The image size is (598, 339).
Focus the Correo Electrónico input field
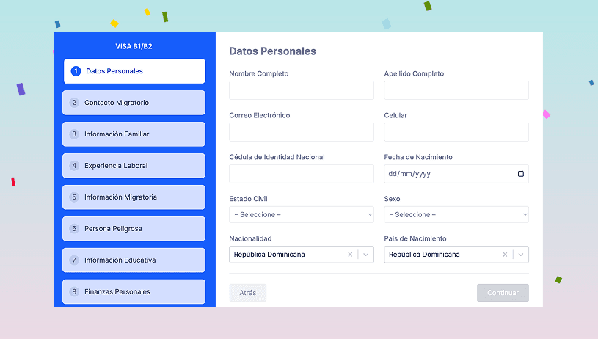click(302, 132)
